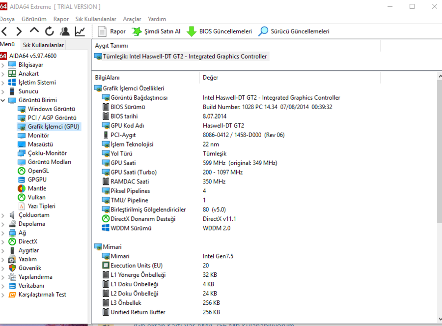442x326 pixels.
Task: Open the user profile toolbar icon
Action: [64, 31]
